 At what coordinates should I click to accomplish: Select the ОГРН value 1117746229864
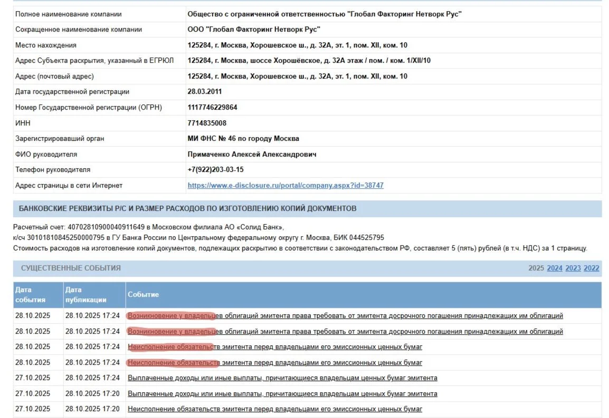click(x=212, y=107)
